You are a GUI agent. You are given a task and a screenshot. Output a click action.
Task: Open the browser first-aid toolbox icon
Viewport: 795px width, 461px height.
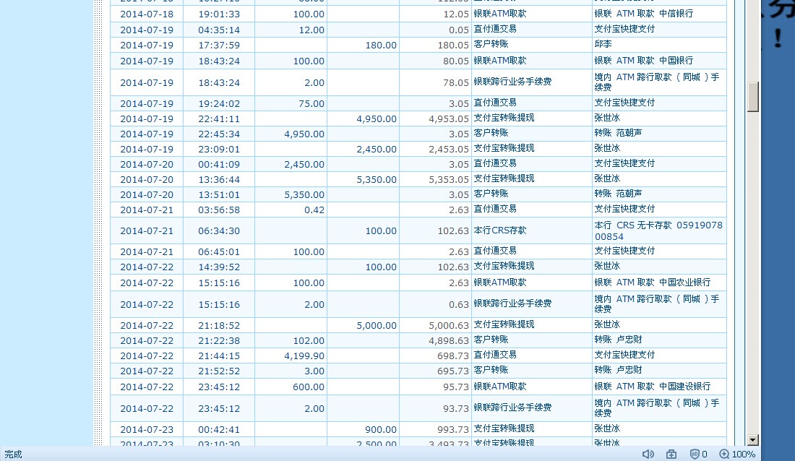[x=671, y=454]
